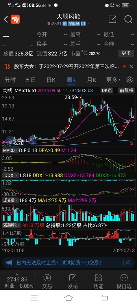
Task: Tap the 6.78 low price label
Action: 16,143
